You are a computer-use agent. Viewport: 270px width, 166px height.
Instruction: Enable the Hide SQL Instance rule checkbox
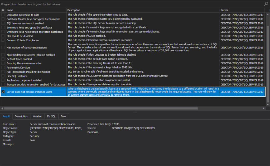2,76
